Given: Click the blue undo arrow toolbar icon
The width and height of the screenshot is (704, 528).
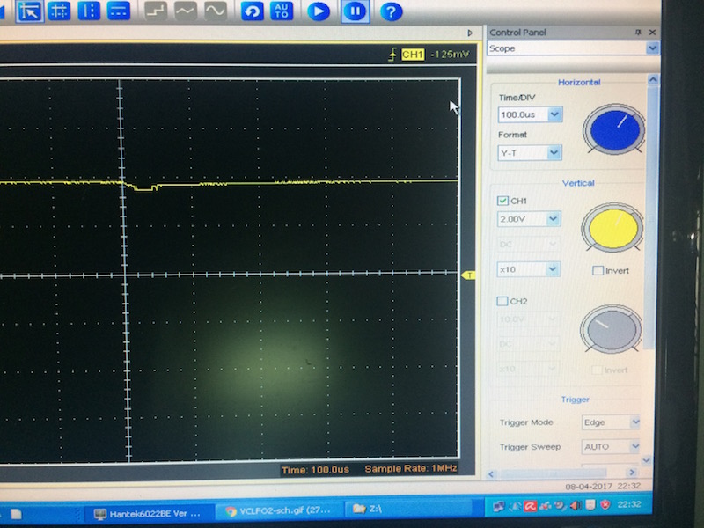Looking at the screenshot, I should (x=253, y=11).
